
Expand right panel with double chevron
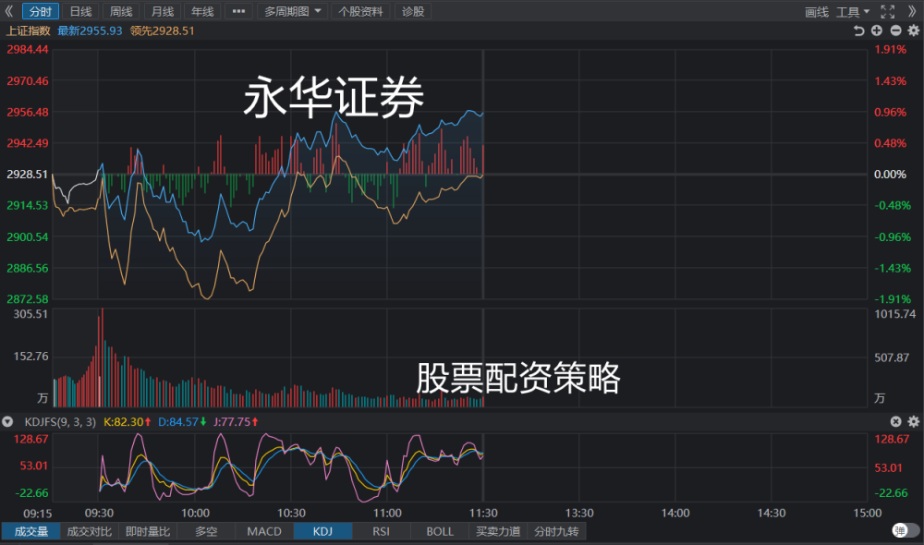click(x=912, y=12)
